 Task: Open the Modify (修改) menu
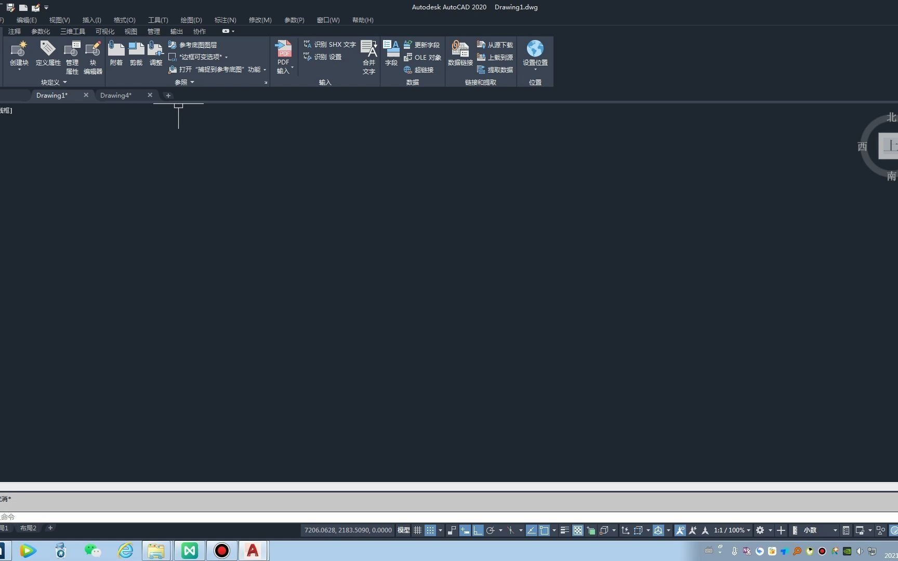tap(260, 20)
